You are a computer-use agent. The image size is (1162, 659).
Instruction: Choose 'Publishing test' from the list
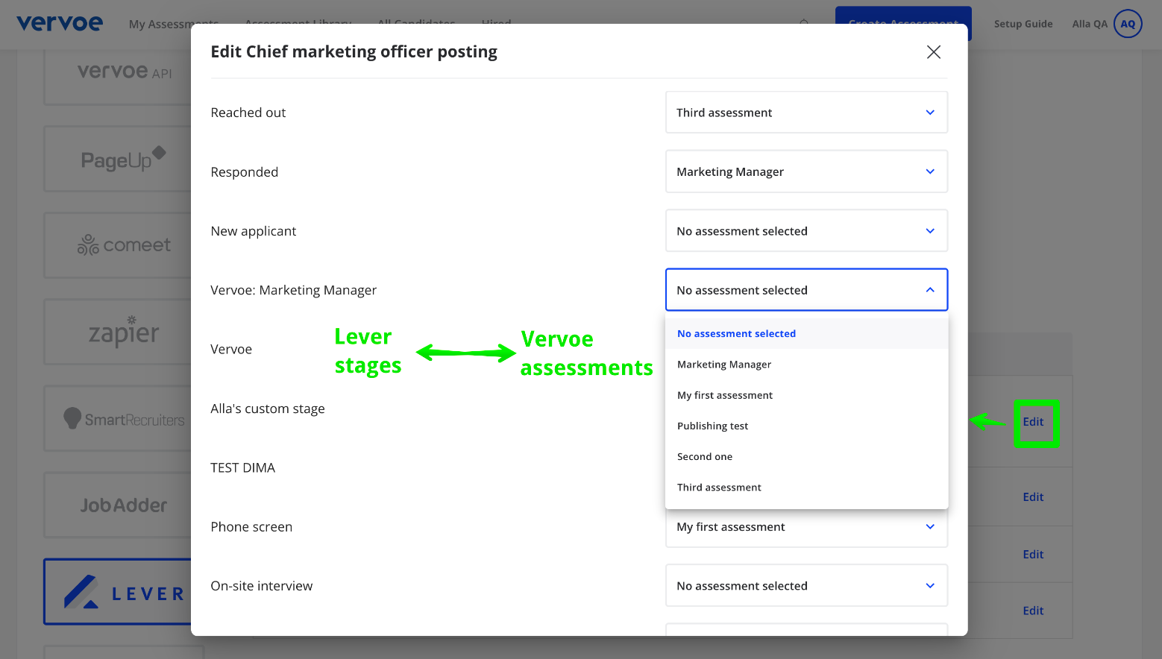pyautogui.click(x=806, y=426)
